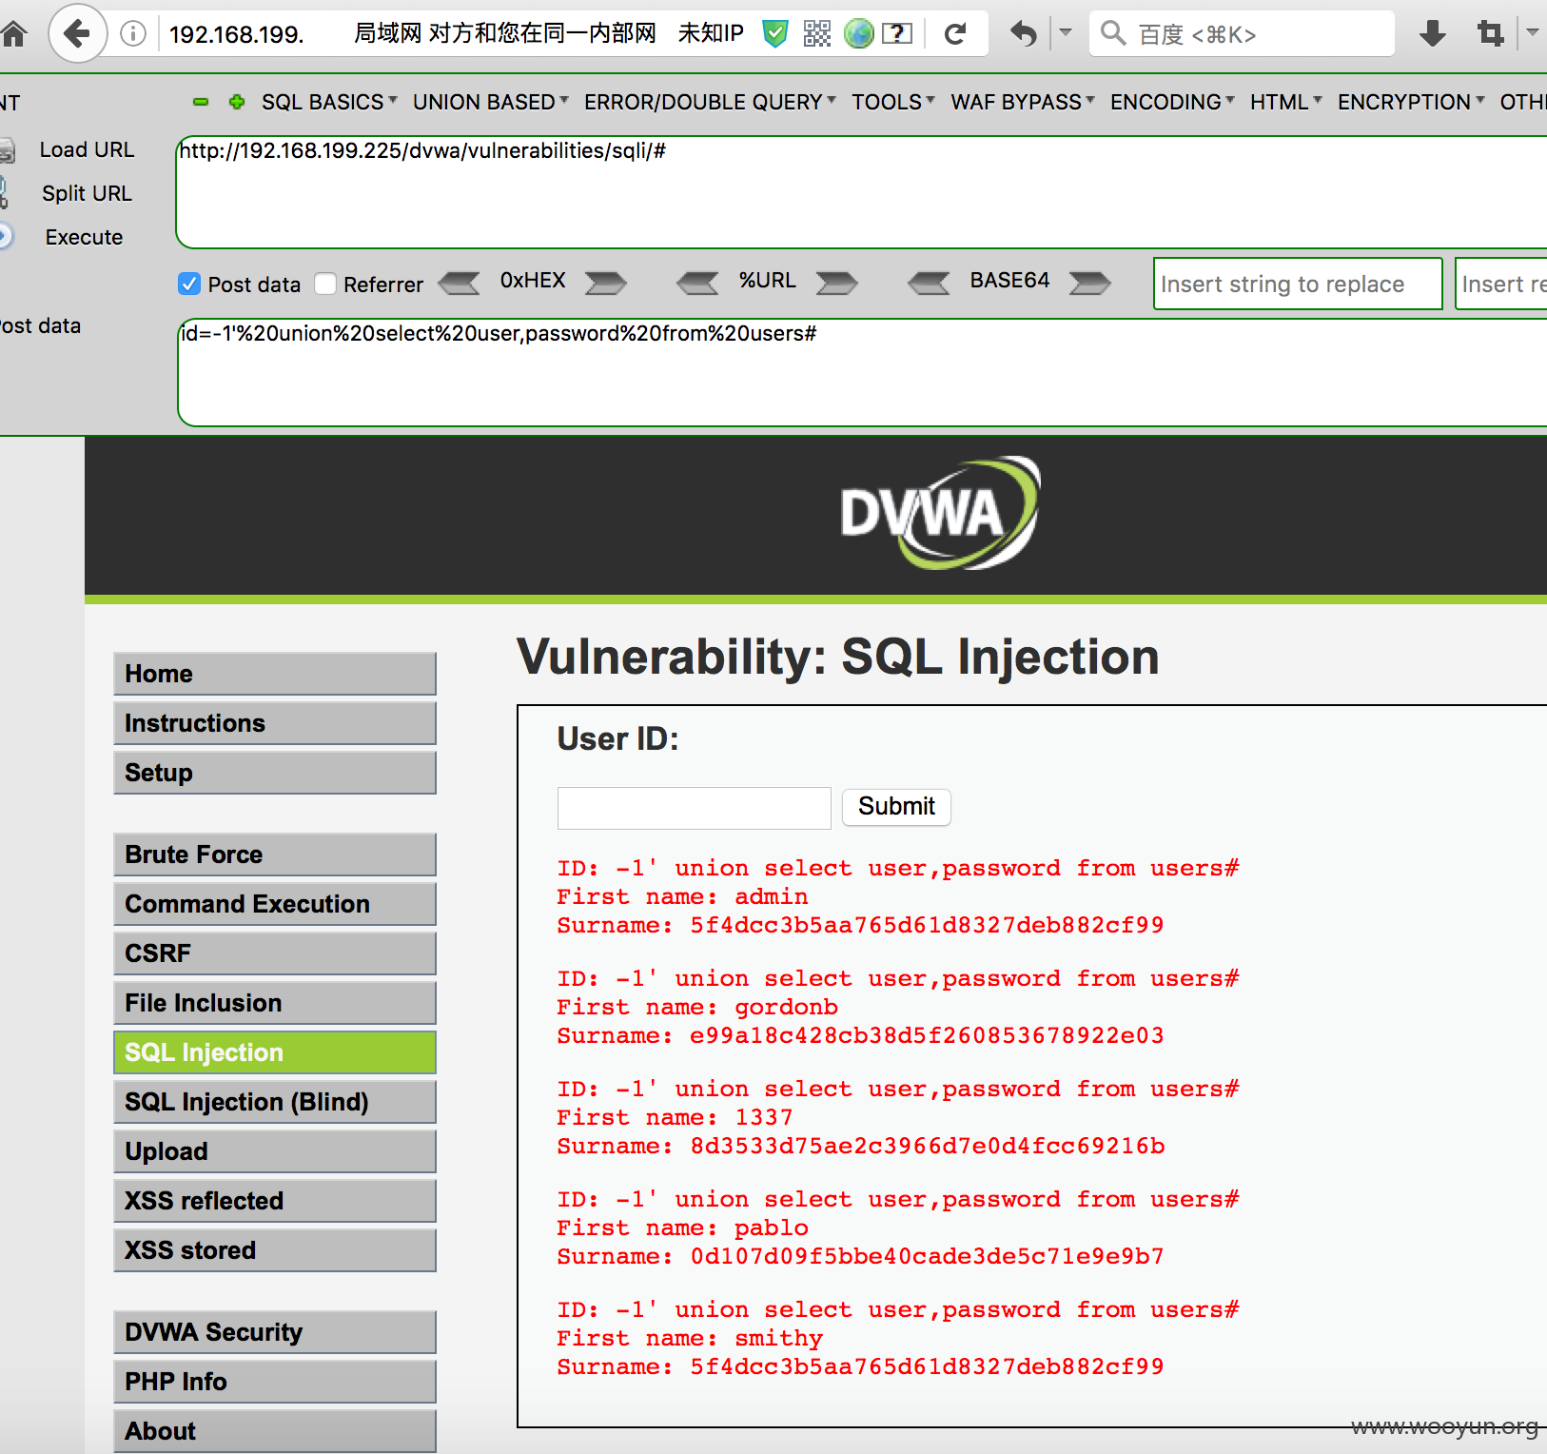Click the HackBar green minus icon

pyautogui.click(x=201, y=102)
